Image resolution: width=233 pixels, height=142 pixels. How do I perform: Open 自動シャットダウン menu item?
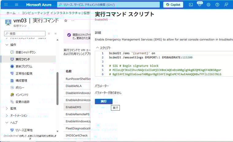tap(25, 52)
